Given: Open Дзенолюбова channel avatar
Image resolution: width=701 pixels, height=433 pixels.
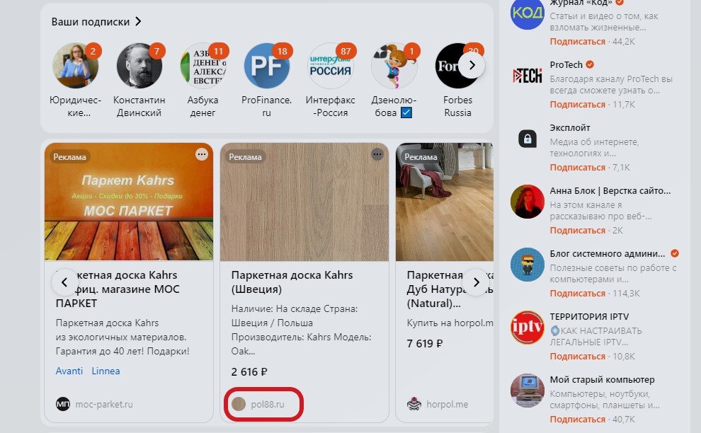Looking at the screenshot, I should (x=394, y=66).
